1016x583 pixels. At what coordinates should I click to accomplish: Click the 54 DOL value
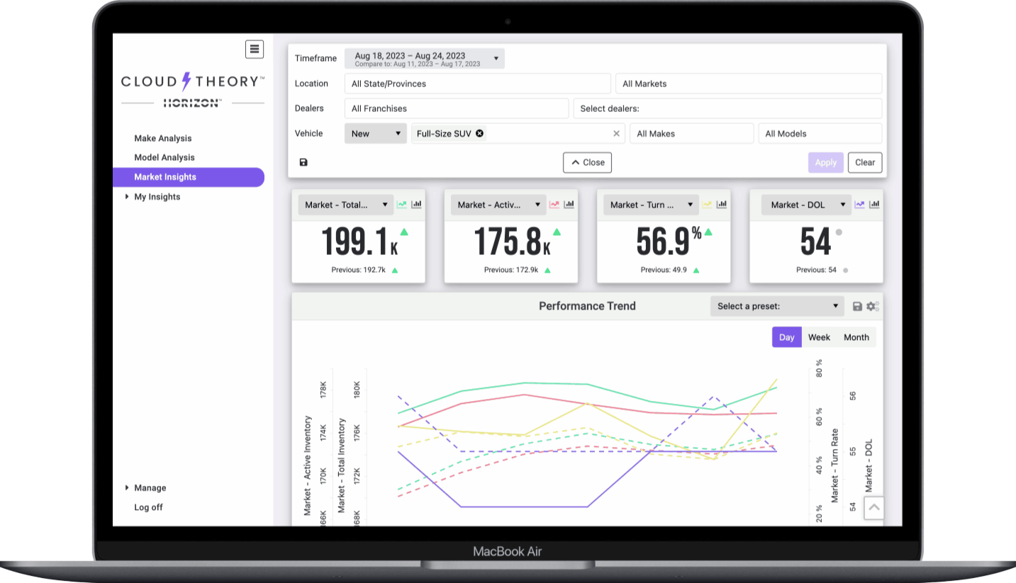(x=815, y=243)
